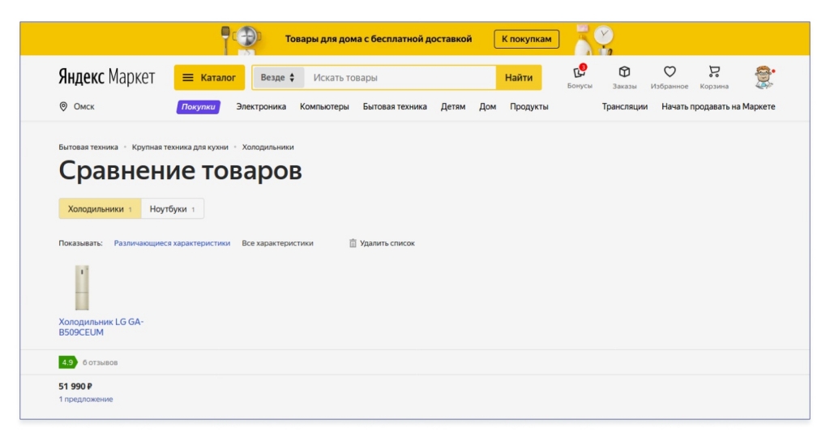Image resolution: width=830 pixels, height=441 pixels.
Task: Change the city Омск
Action: [83, 106]
